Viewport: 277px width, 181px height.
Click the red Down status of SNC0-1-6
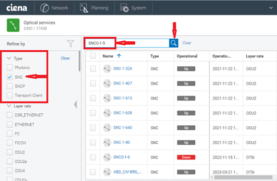186,157
